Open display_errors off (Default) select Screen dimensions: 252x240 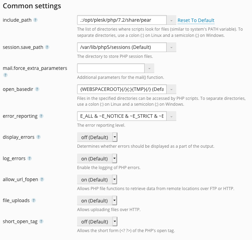point(97,137)
